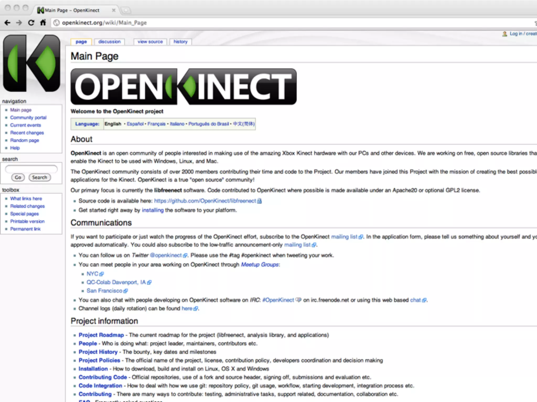Open the Project Roadmap link
537x402 pixels.
(x=101, y=335)
